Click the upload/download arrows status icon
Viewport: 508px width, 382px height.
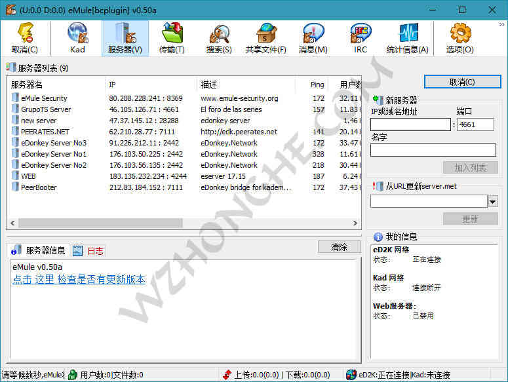pos(227,375)
